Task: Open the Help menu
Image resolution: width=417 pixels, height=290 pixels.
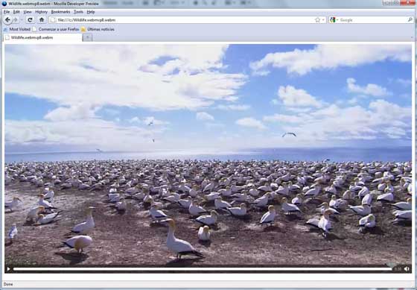Action: pos(91,12)
